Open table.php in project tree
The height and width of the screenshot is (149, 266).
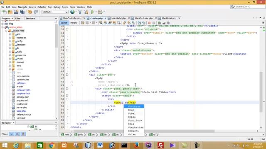point(21,111)
